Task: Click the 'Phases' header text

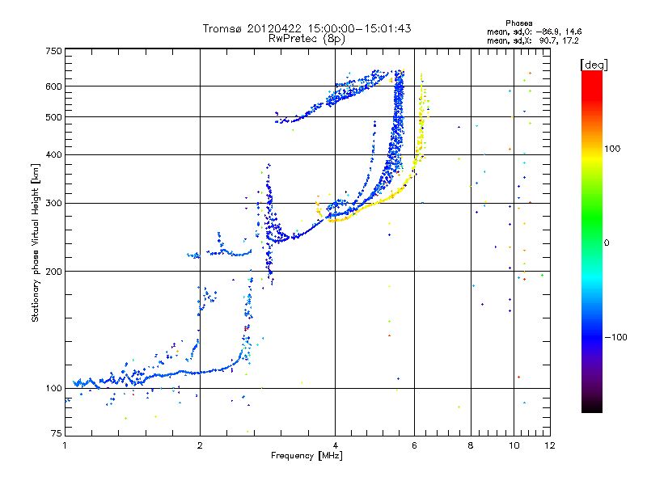Action: 518,23
